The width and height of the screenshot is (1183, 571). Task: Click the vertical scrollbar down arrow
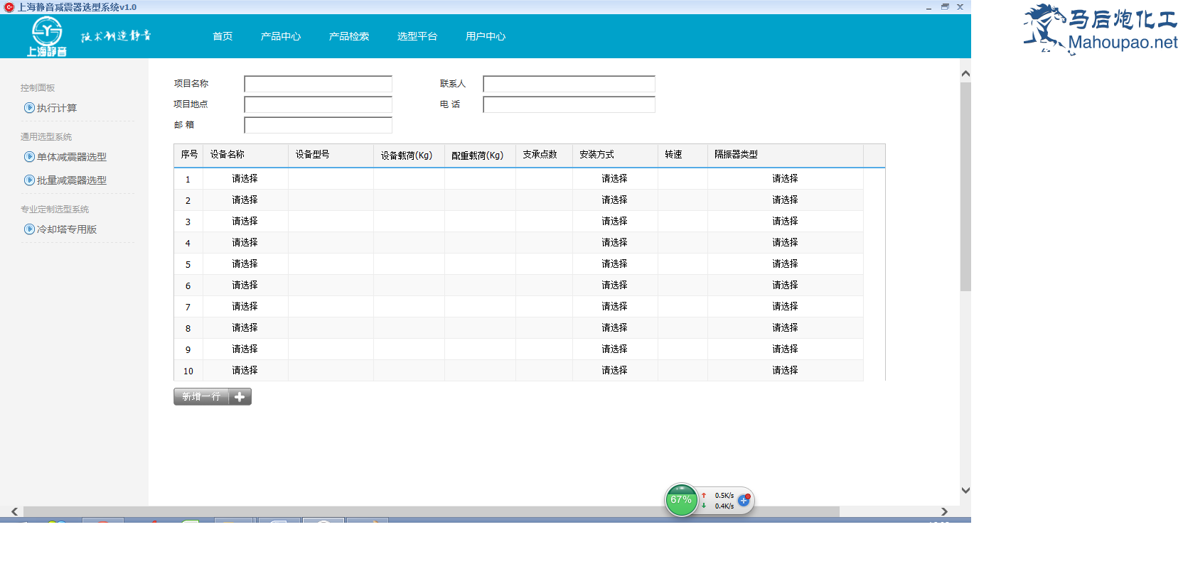[965, 490]
